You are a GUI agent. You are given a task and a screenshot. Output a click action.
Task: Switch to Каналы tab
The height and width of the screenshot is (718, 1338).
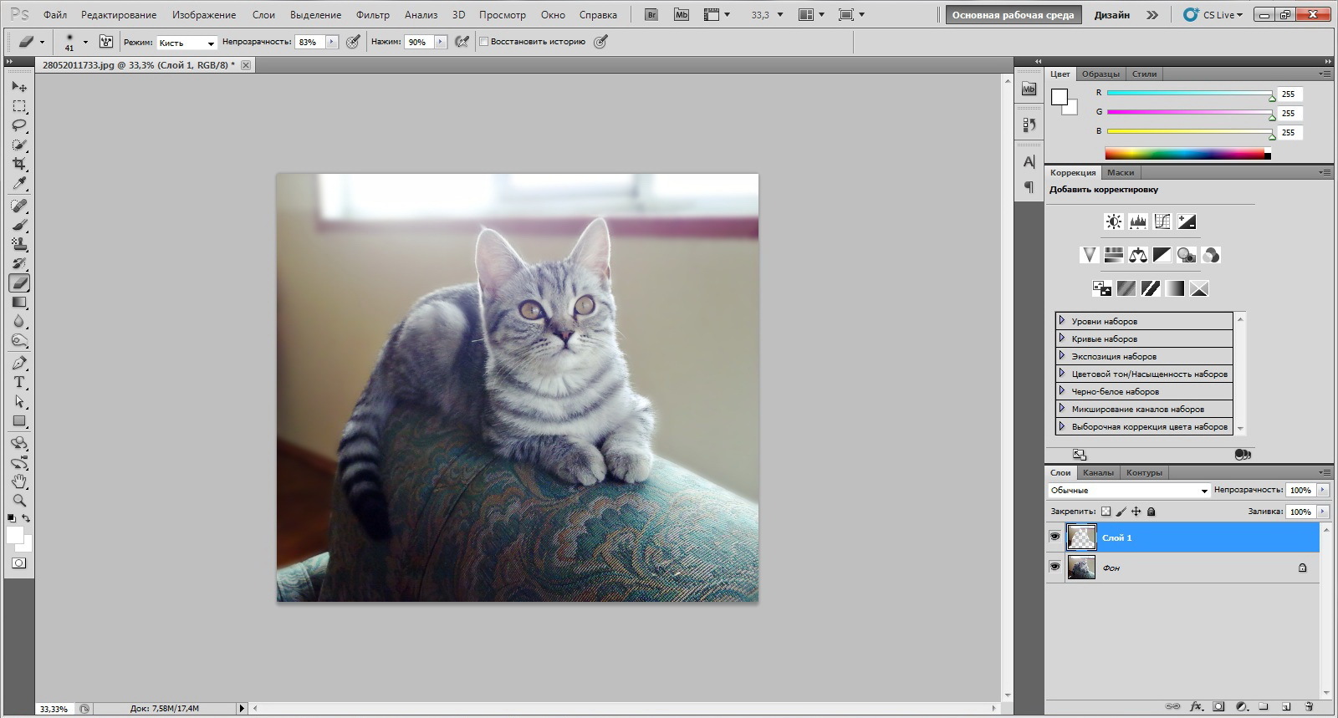pos(1098,473)
